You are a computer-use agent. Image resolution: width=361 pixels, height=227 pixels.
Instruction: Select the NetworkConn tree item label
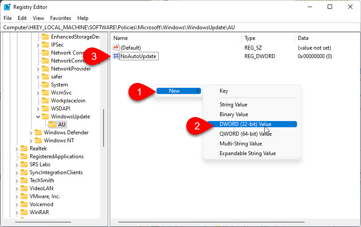pos(67,61)
